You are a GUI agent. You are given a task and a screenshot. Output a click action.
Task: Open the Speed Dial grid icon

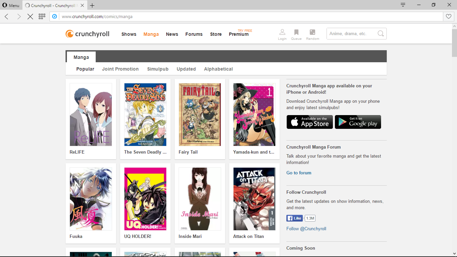[x=42, y=16]
